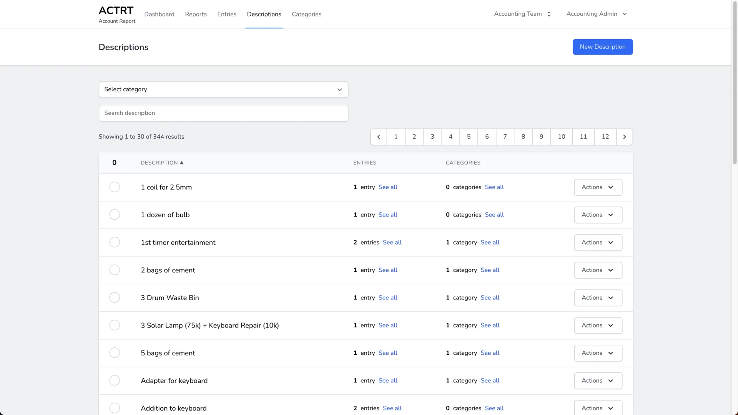The height and width of the screenshot is (415, 738).
Task: Open the Descriptions nav item
Action: [264, 14]
